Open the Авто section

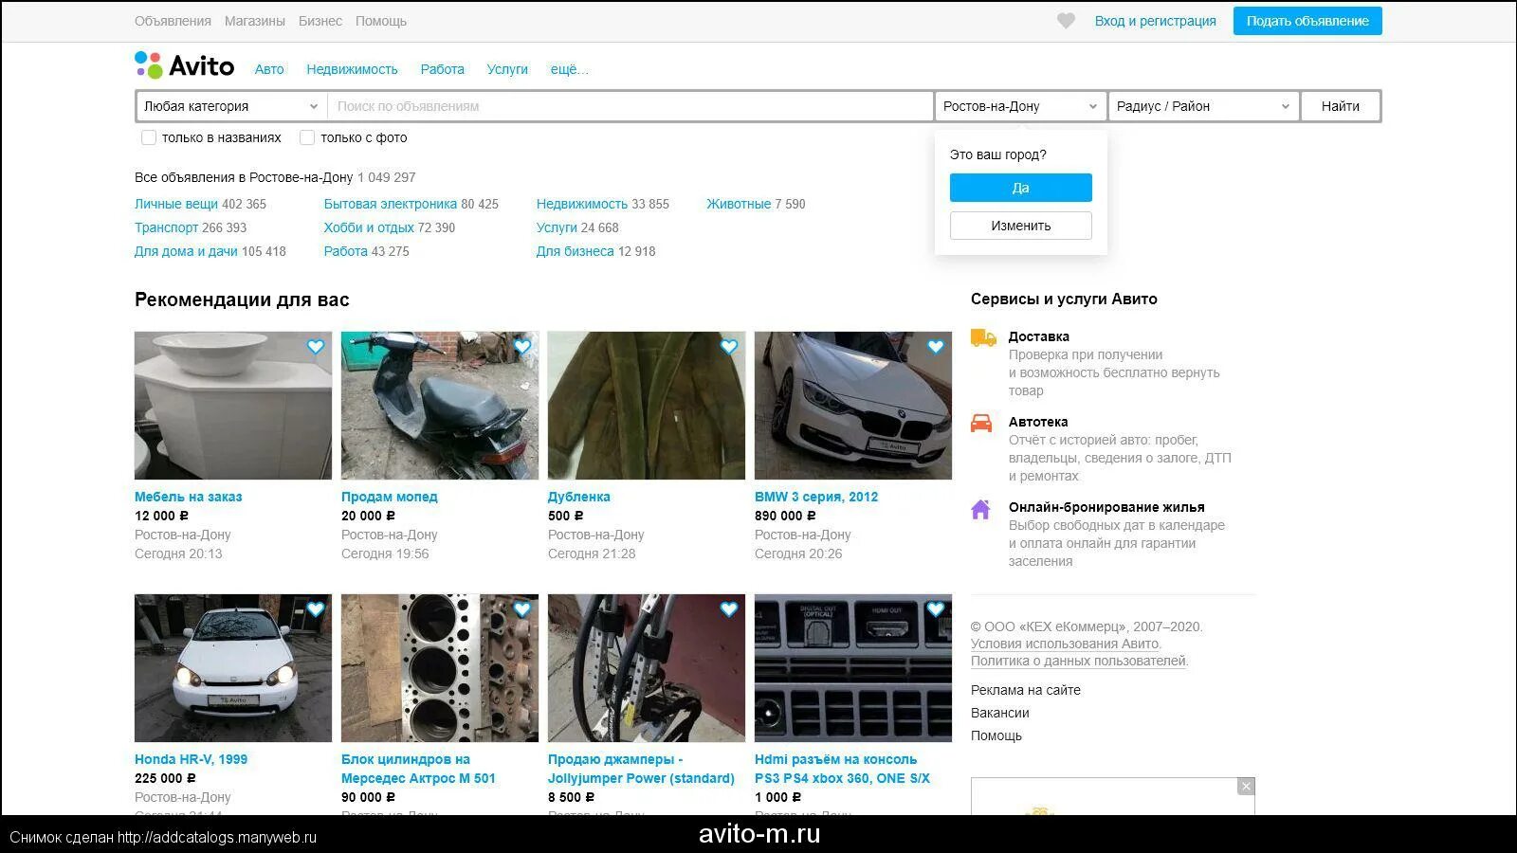pyautogui.click(x=269, y=69)
